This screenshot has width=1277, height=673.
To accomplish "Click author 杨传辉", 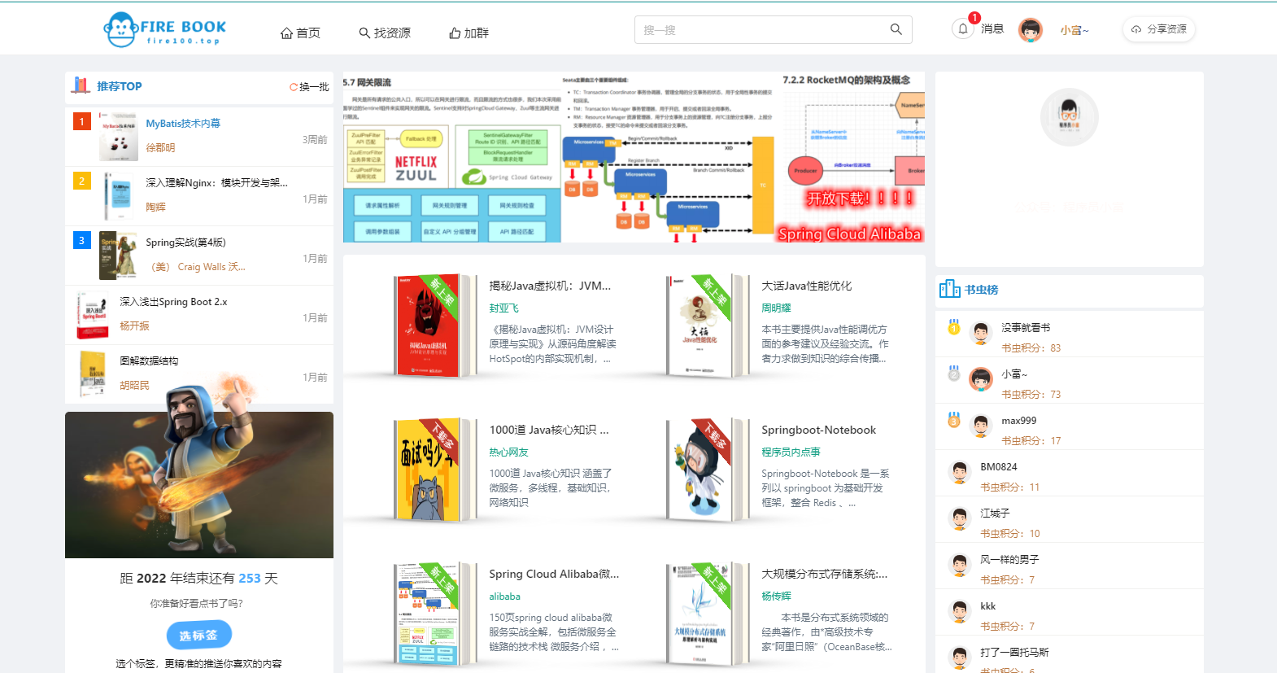I will 776,596.
